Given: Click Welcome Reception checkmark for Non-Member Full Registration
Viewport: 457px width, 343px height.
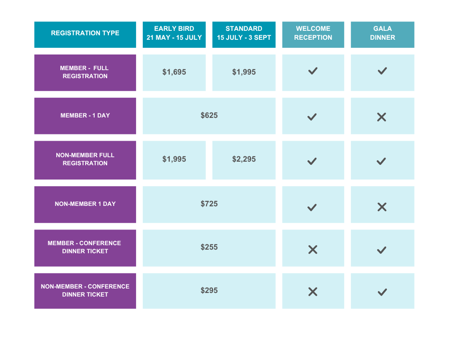Looking at the screenshot, I should pos(312,161).
